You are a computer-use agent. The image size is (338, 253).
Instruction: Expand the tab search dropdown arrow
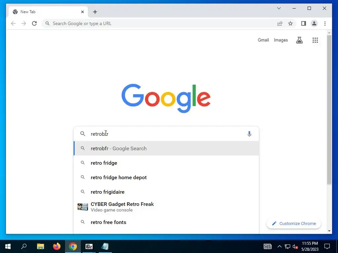pos(279,8)
